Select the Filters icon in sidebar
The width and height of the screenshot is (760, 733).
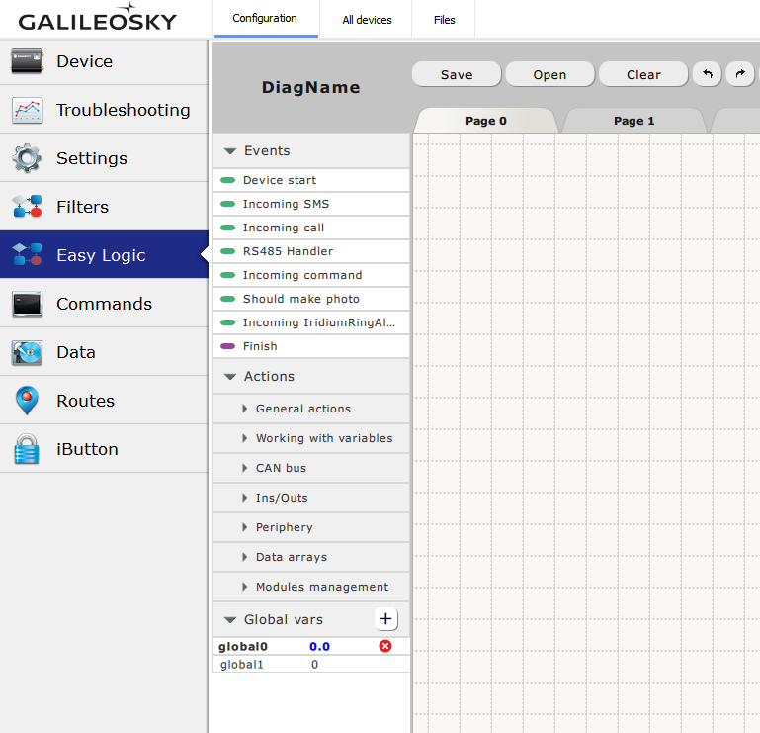click(28, 207)
